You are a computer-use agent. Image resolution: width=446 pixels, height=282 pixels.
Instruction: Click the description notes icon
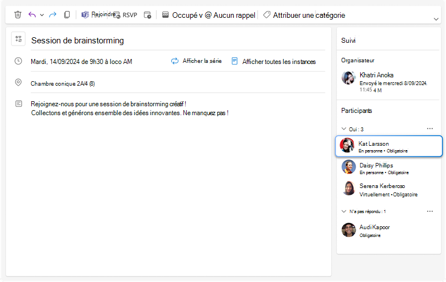click(18, 103)
